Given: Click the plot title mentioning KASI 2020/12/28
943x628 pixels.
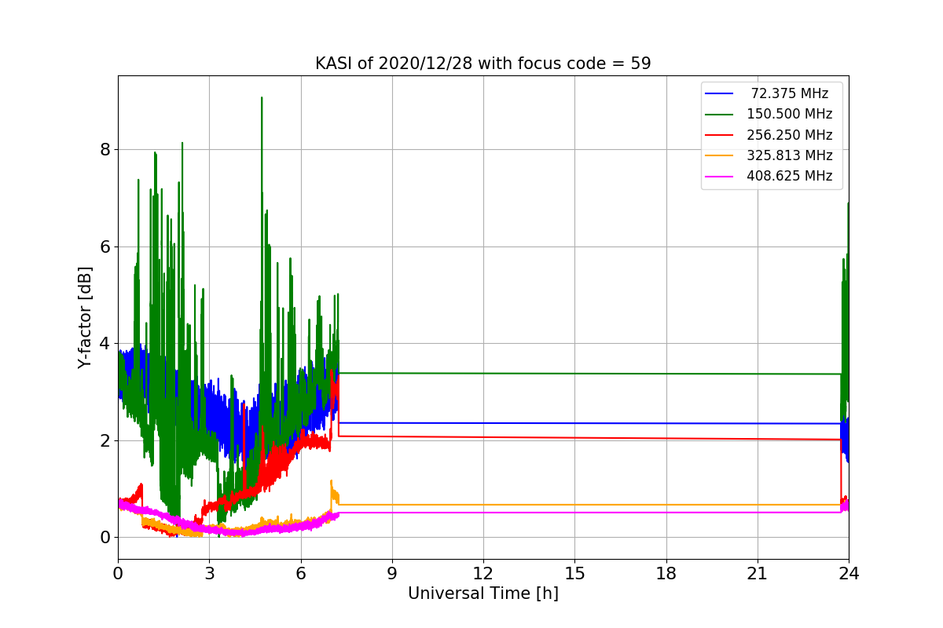Looking at the screenshot, I should (483, 64).
